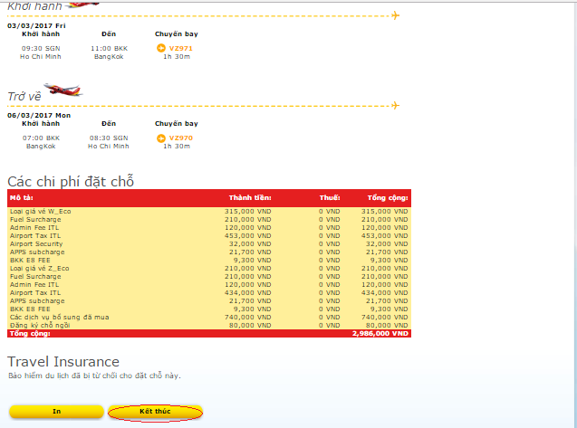Select return date 06/03/2017 Mon
Image resolution: width=577 pixels, height=428 pixels.
pyautogui.click(x=39, y=116)
